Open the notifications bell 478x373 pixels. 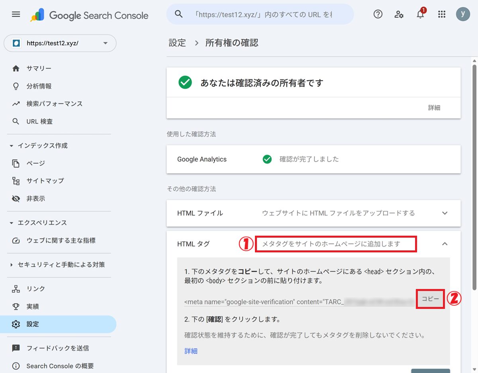[420, 15]
